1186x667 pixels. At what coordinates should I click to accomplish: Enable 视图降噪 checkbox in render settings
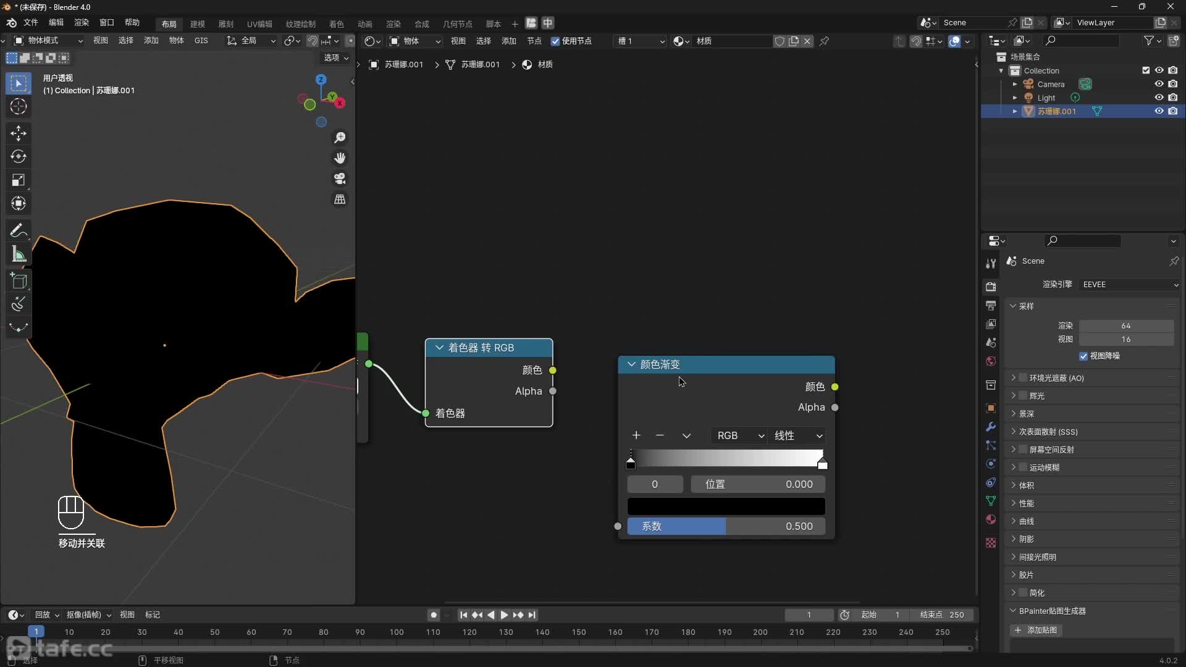tap(1083, 355)
